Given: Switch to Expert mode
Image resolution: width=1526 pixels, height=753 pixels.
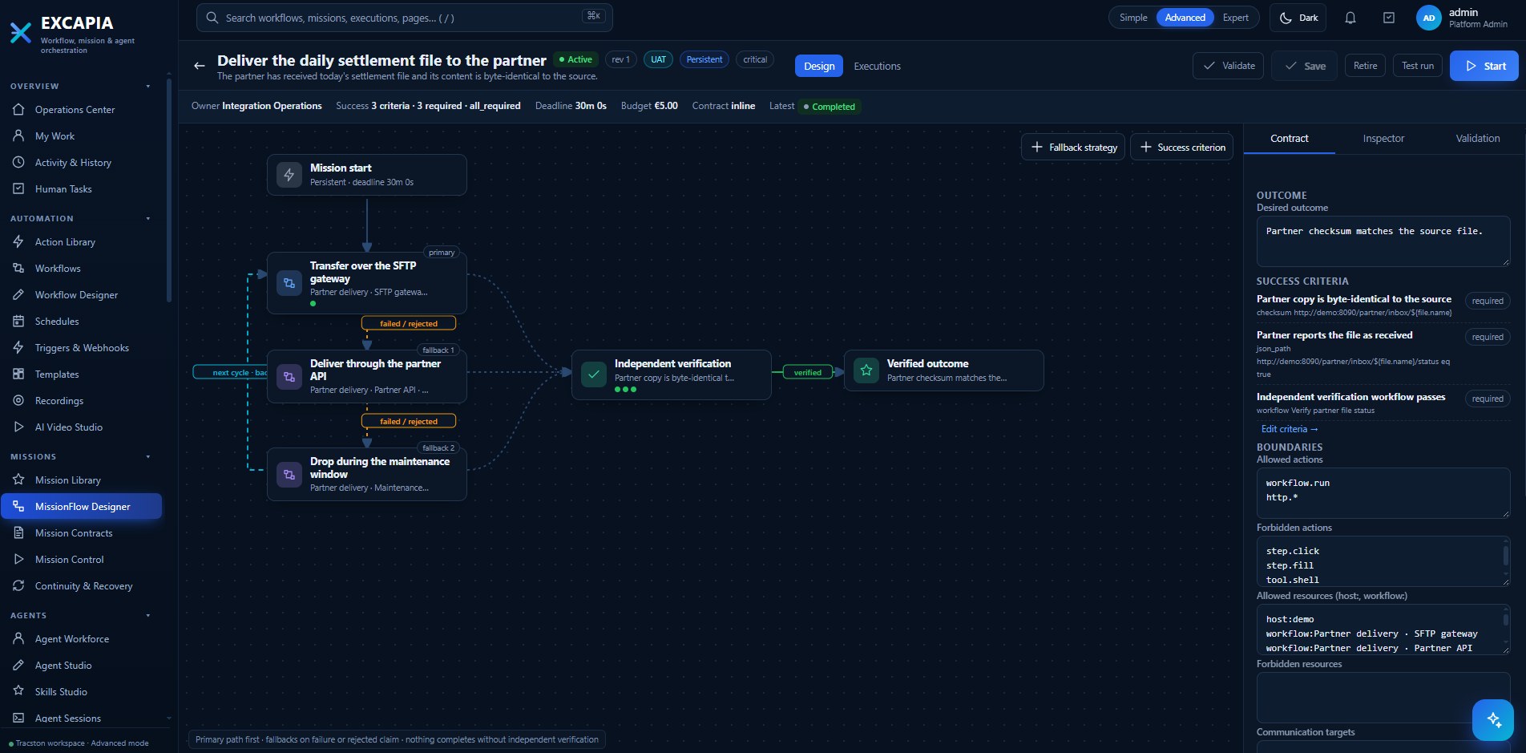Looking at the screenshot, I should coord(1235,18).
